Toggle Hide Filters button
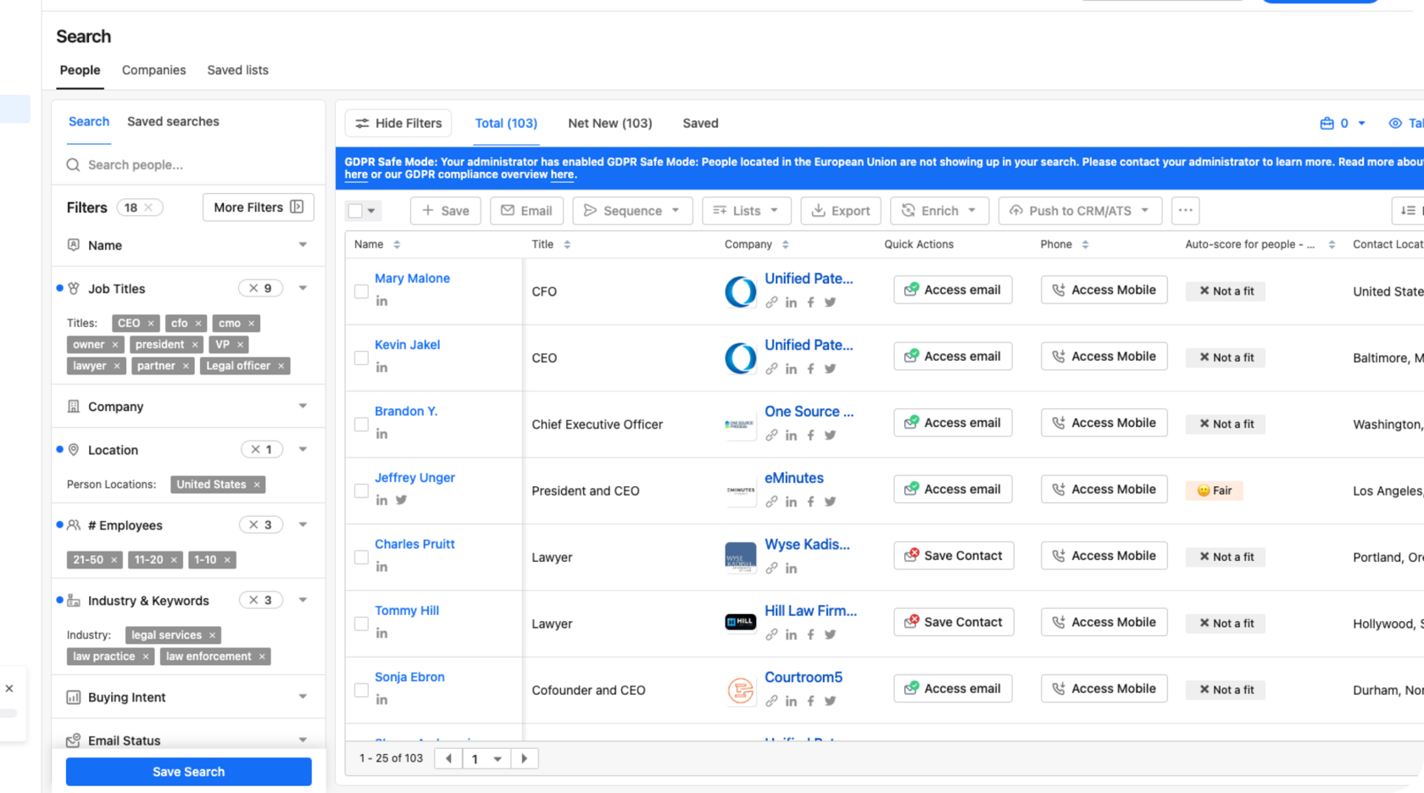The height and width of the screenshot is (793, 1424). click(x=398, y=123)
